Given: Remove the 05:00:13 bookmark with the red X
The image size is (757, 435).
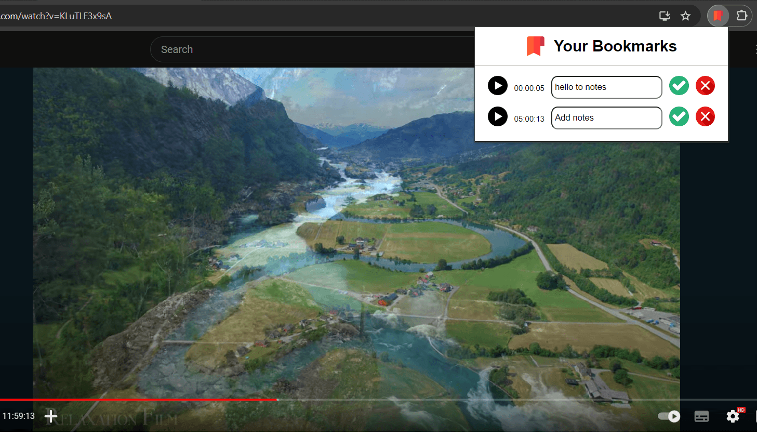Looking at the screenshot, I should (x=705, y=117).
